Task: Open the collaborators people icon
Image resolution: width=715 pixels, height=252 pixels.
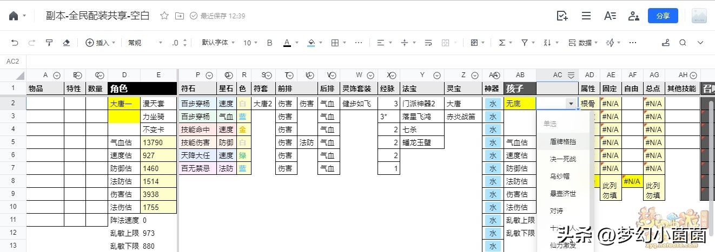Action: coord(633,16)
